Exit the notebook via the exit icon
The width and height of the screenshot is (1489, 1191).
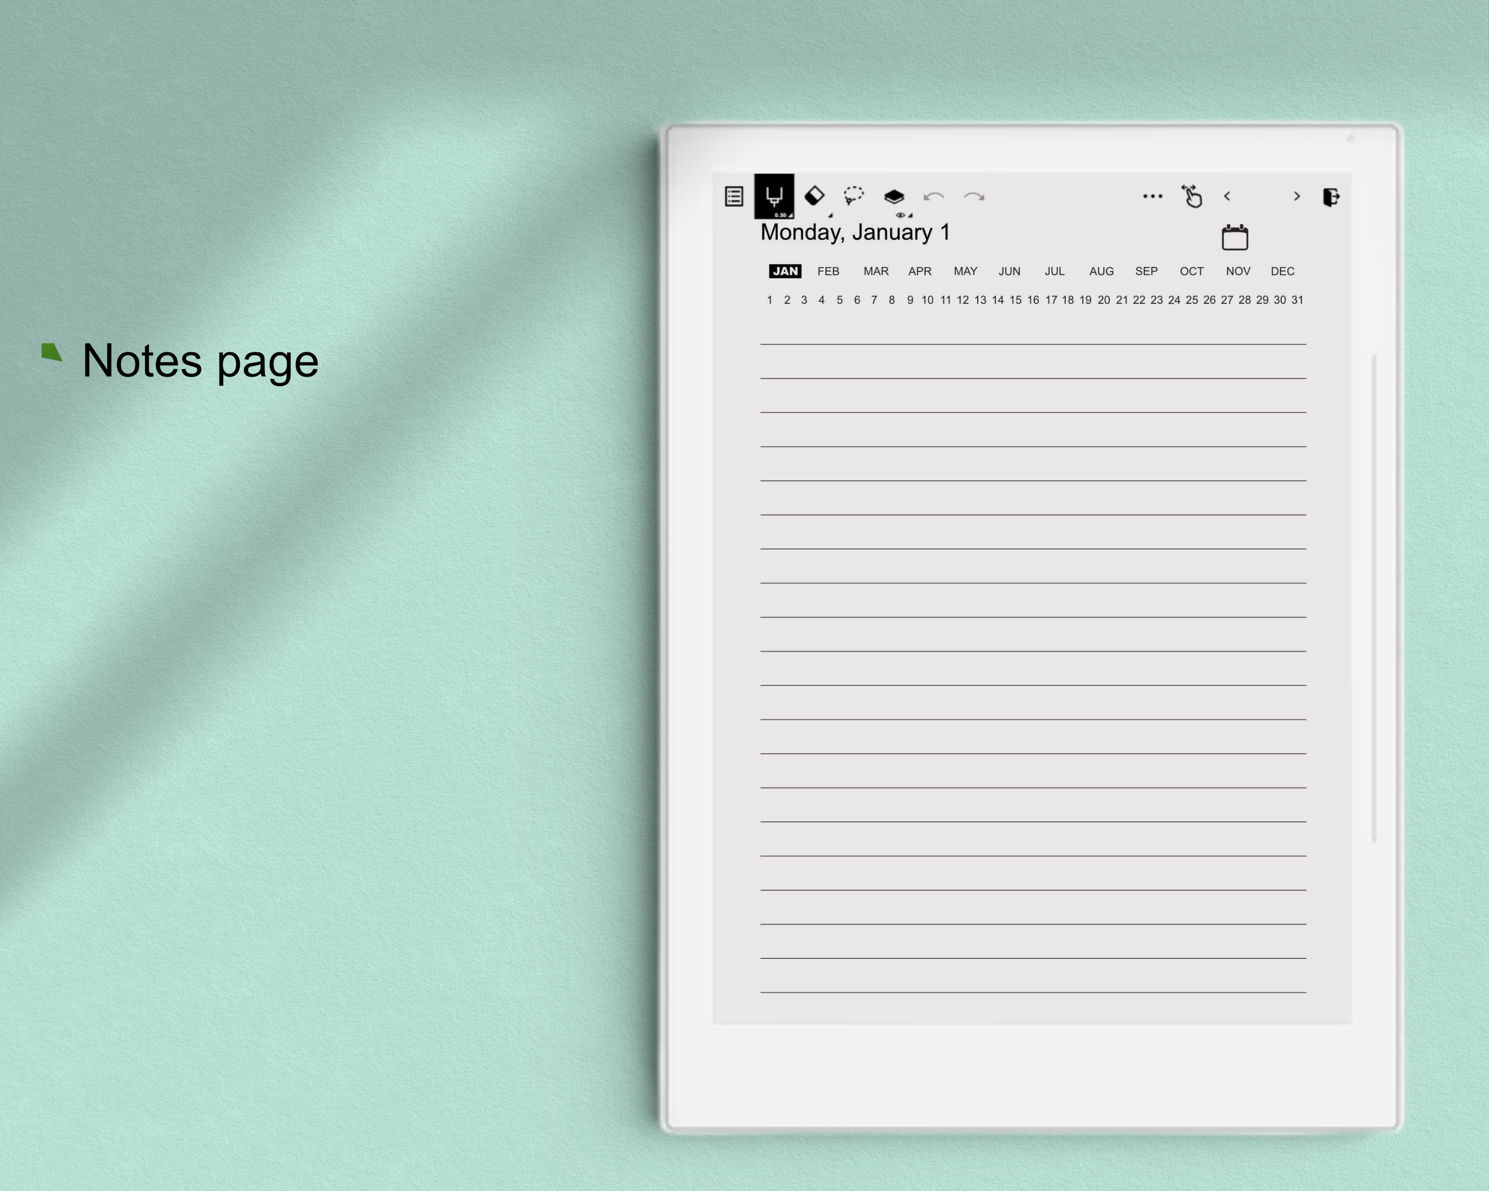(x=1332, y=197)
